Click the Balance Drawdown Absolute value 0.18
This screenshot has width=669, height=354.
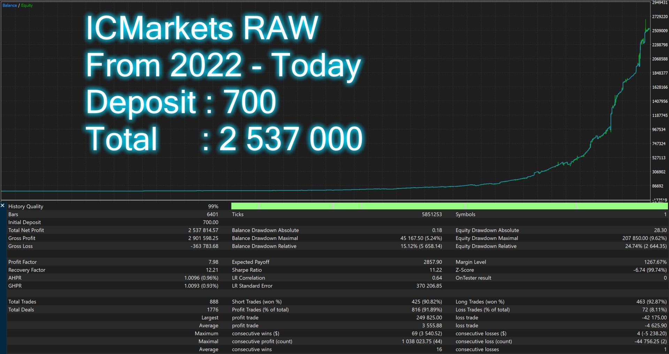tap(437, 230)
